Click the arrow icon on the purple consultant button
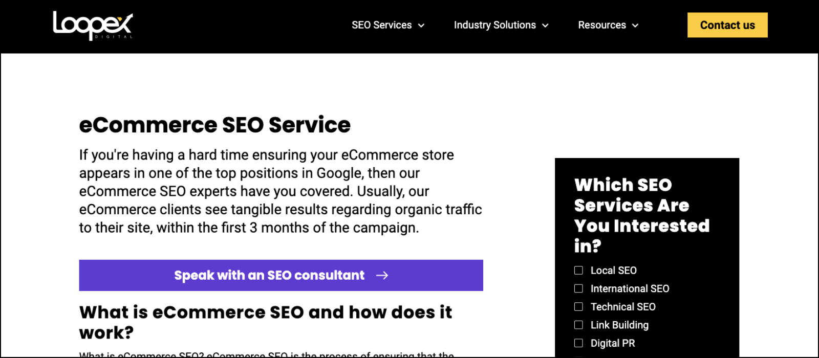Viewport: 819px width, 358px height. [x=382, y=275]
